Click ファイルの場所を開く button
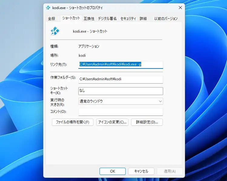Image resolution: width=227 pixels, height=181 pixels. coord(73,122)
